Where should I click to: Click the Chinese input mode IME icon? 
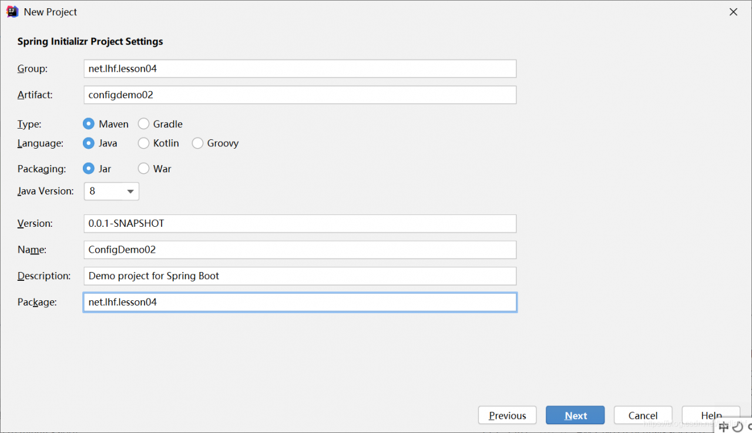tap(724, 427)
